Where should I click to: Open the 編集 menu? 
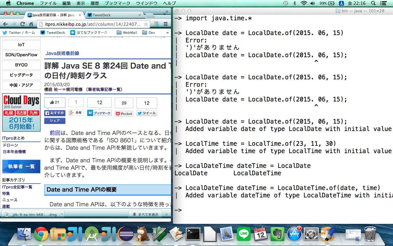(x=67, y=3)
